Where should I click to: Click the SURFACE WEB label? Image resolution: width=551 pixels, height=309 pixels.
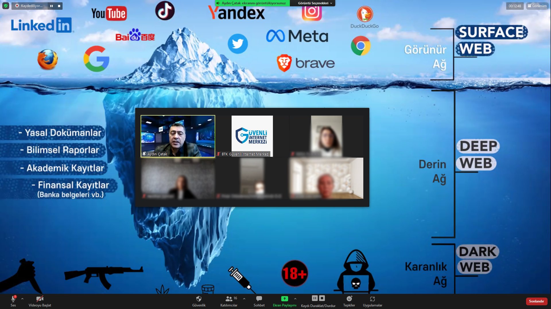[491, 40]
